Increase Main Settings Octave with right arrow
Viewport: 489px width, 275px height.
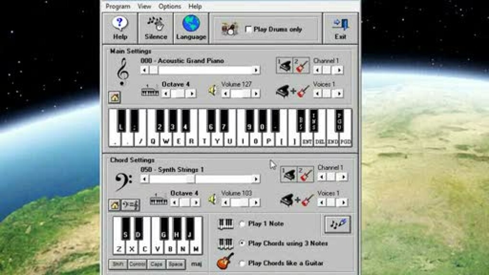pos(191,94)
